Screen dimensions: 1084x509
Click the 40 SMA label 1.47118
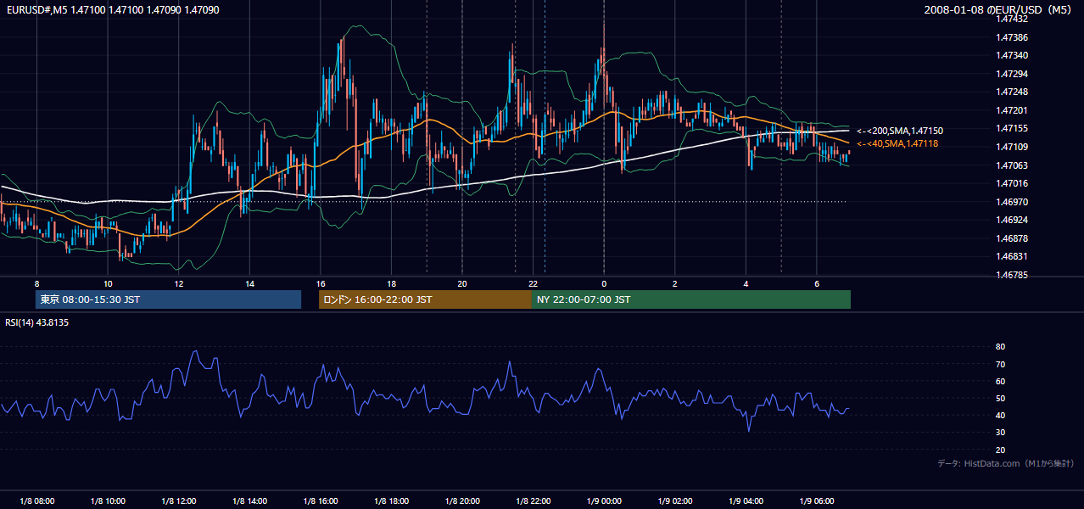tap(897, 143)
